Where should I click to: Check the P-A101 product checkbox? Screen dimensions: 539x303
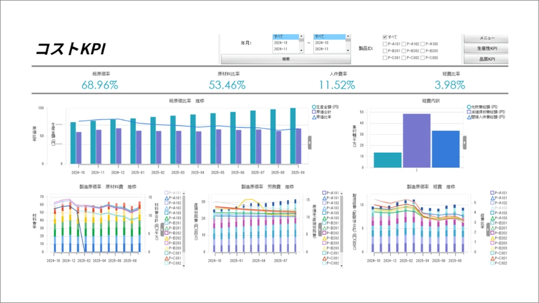385,44
